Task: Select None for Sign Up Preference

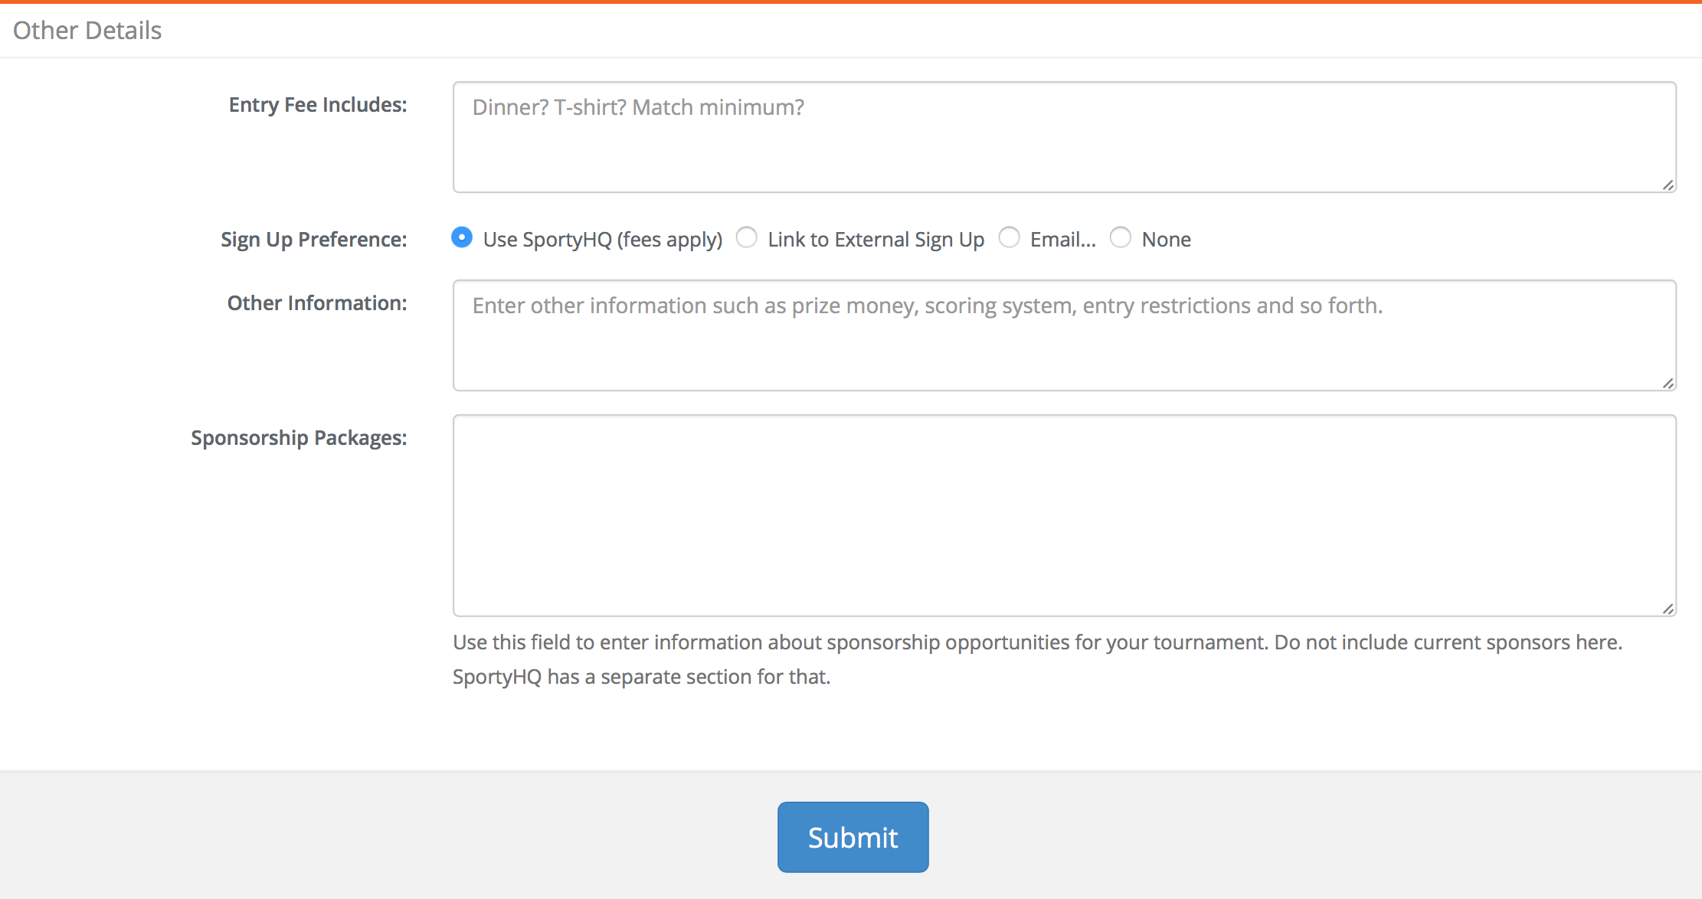Action: pyautogui.click(x=1121, y=237)
